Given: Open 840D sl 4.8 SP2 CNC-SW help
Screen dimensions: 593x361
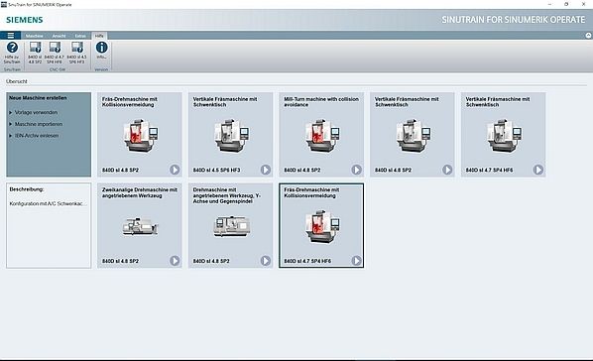Looking at the screenshot, I should [35, 53].
